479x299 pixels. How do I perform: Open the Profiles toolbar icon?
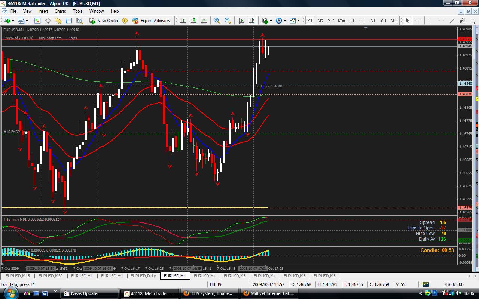(21, 21)
